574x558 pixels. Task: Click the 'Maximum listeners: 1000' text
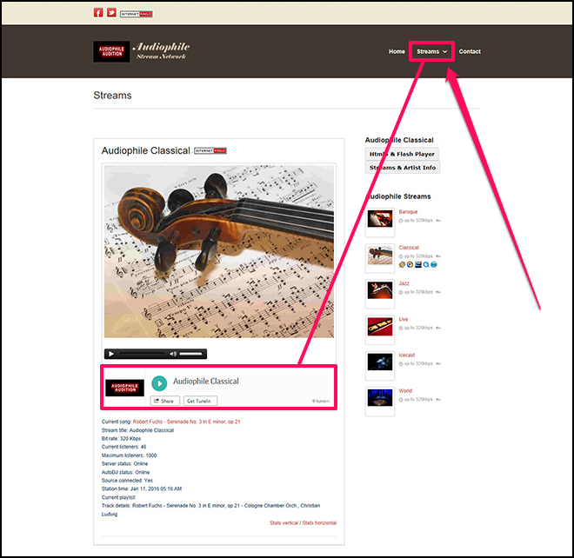coord(129,455)
